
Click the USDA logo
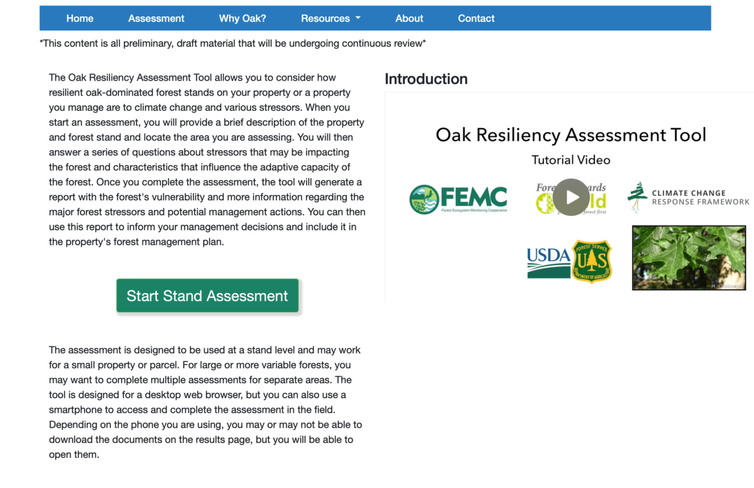click(x=549, y=263)
